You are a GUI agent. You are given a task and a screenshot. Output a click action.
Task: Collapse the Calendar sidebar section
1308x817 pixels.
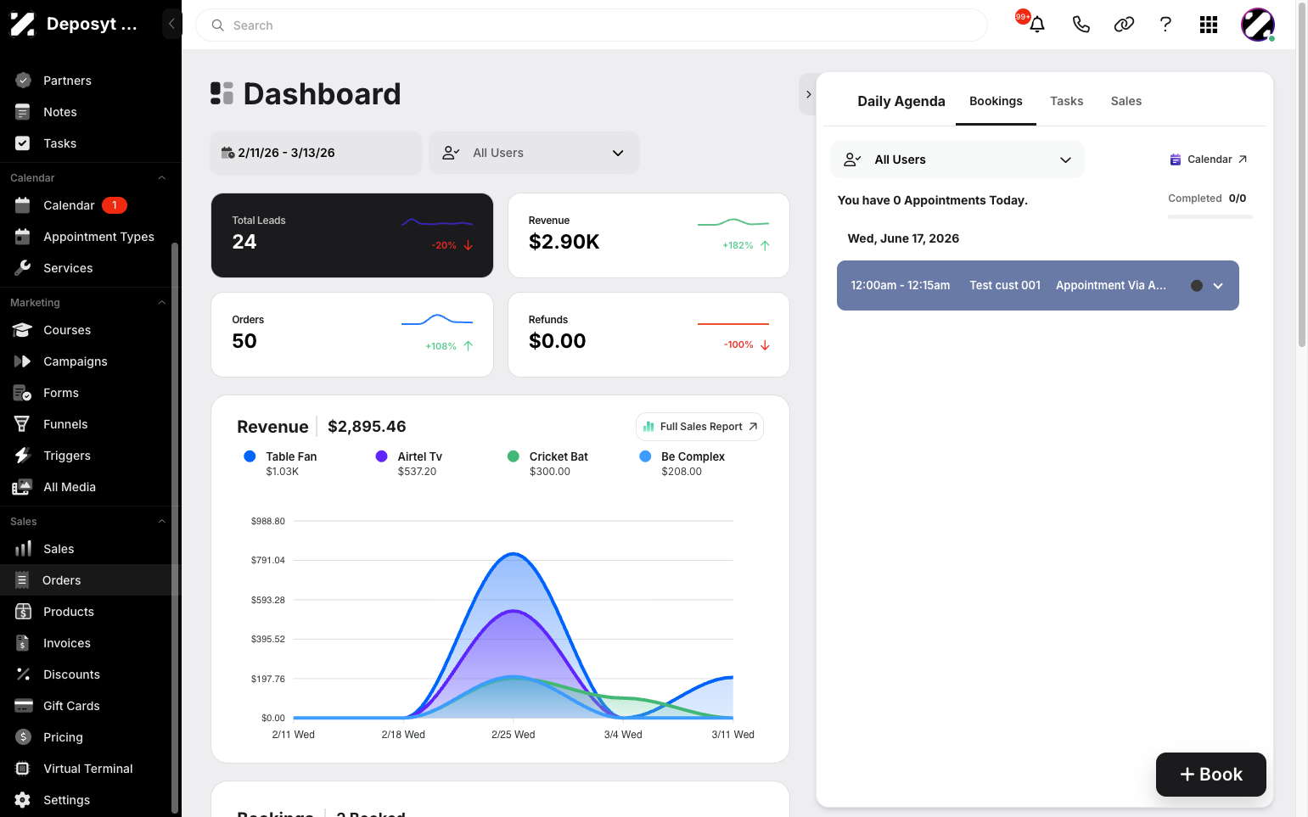click(x=162, y=178)
